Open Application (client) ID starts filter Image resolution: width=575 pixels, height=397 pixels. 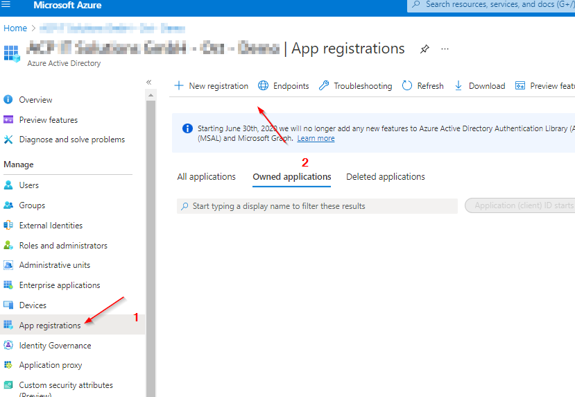[520, 205]
